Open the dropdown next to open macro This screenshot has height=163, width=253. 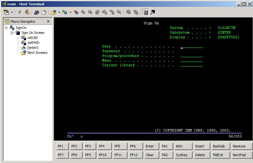(59, 12)
